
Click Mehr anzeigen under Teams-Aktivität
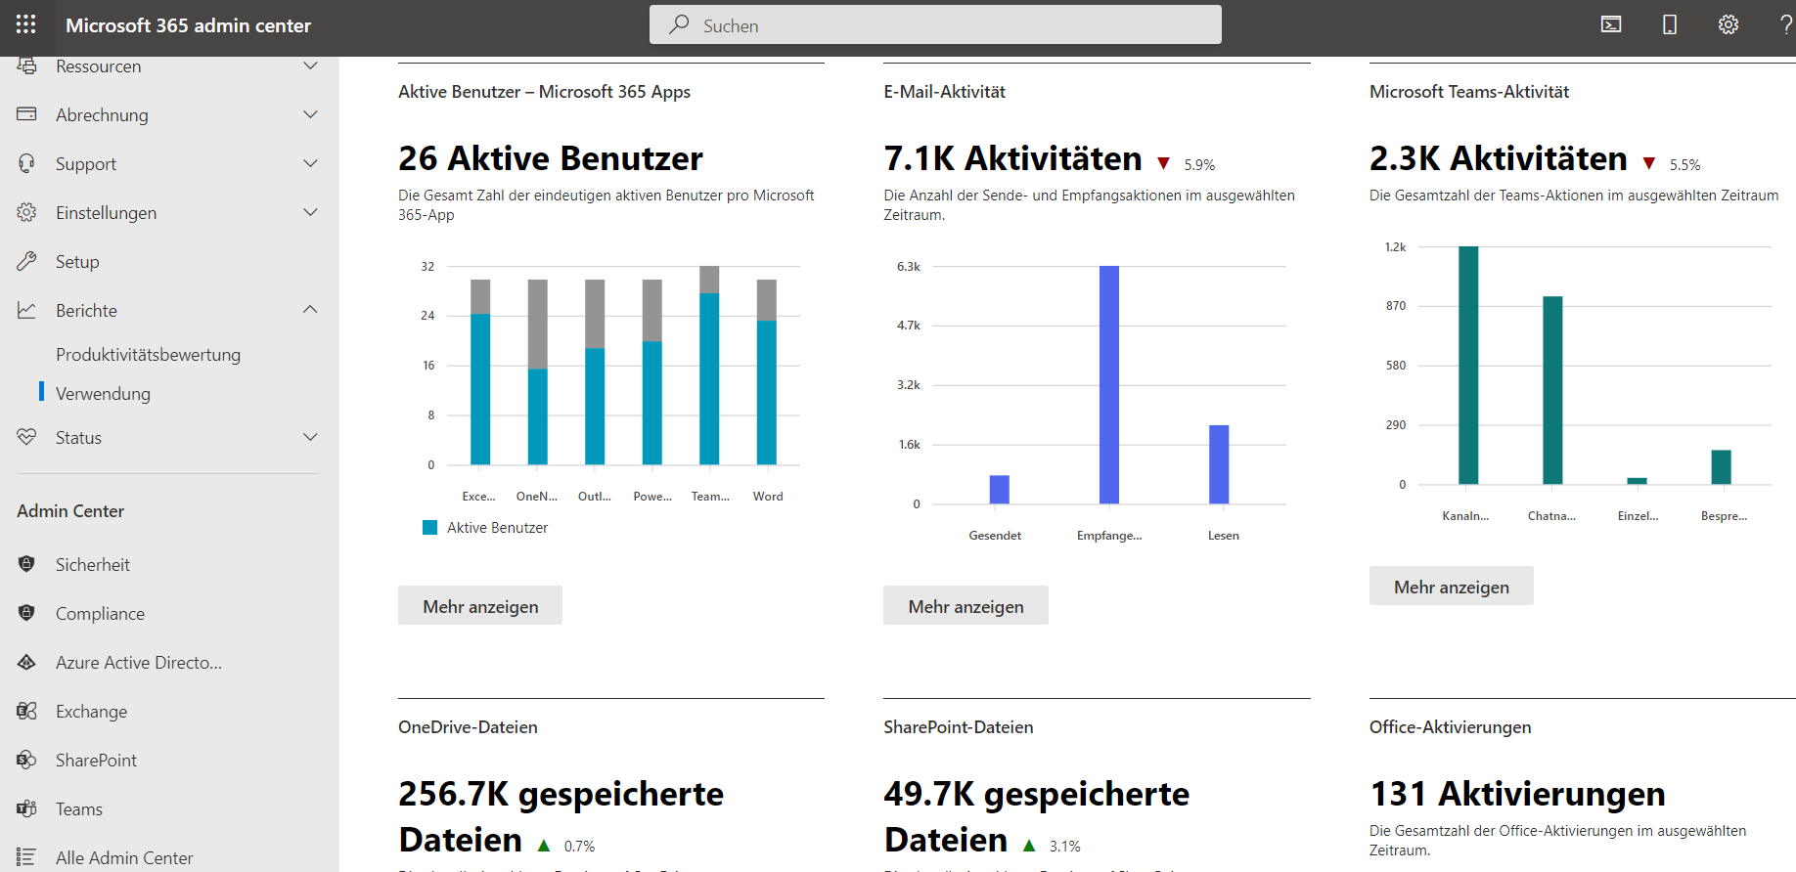pyautogui.click(x=1452, y=586)
